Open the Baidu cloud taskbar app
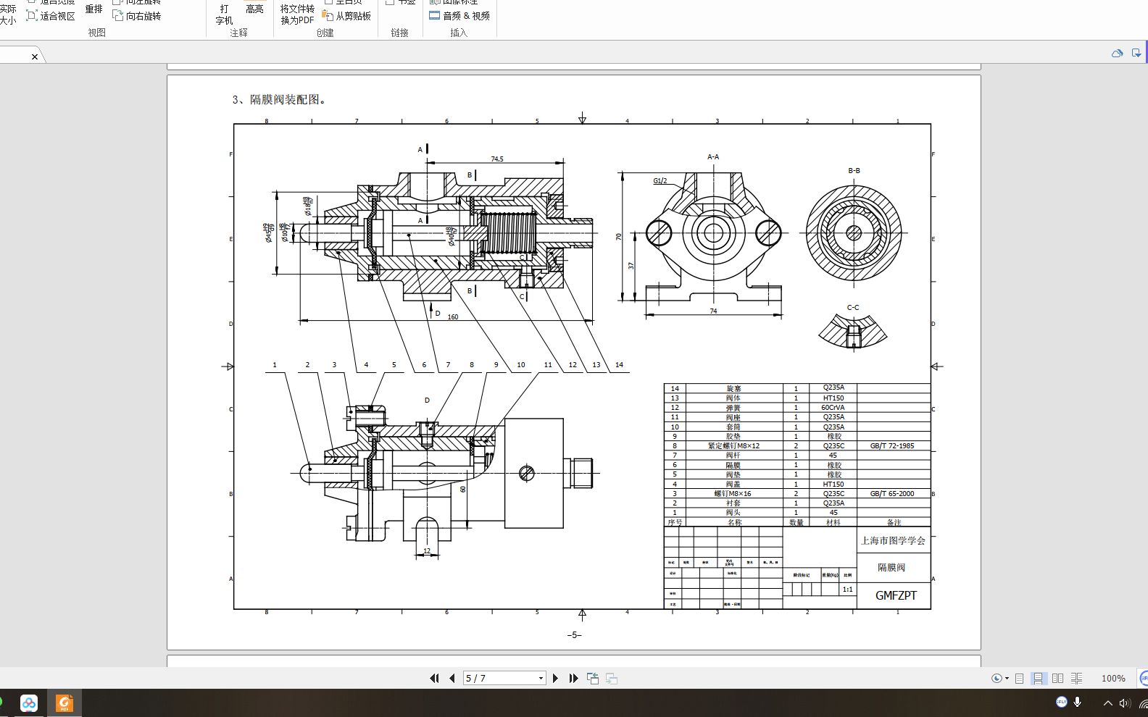 [x=29, y=703]
